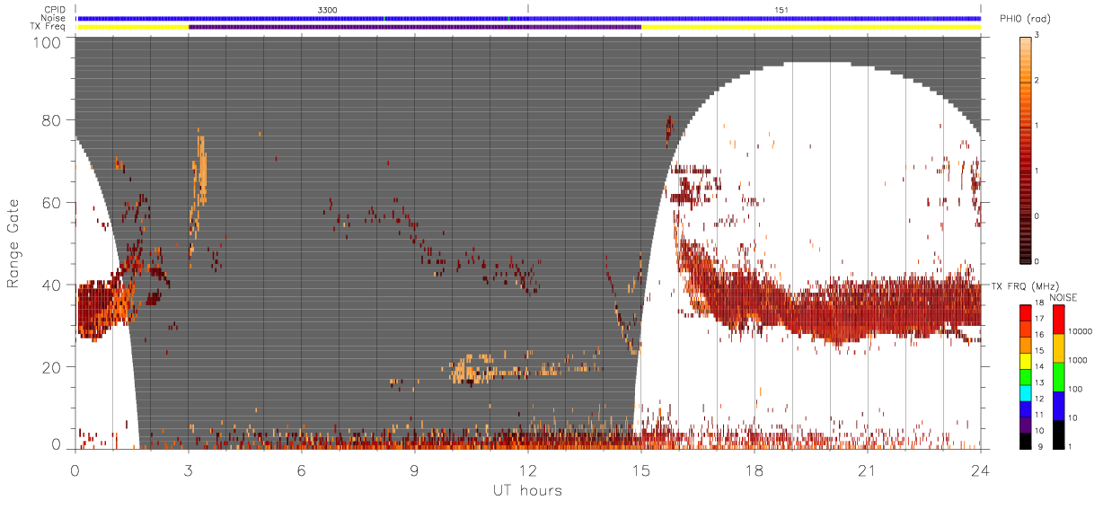This screenshot has width=1103, height=509.
Task: Click the NOISE legend title
Action: tap(1063, 297)
